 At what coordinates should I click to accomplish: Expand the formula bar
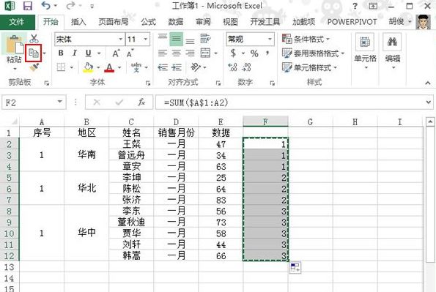click(429, 102)
